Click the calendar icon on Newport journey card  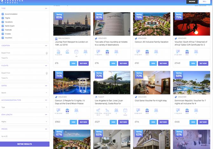click(76, 52)
